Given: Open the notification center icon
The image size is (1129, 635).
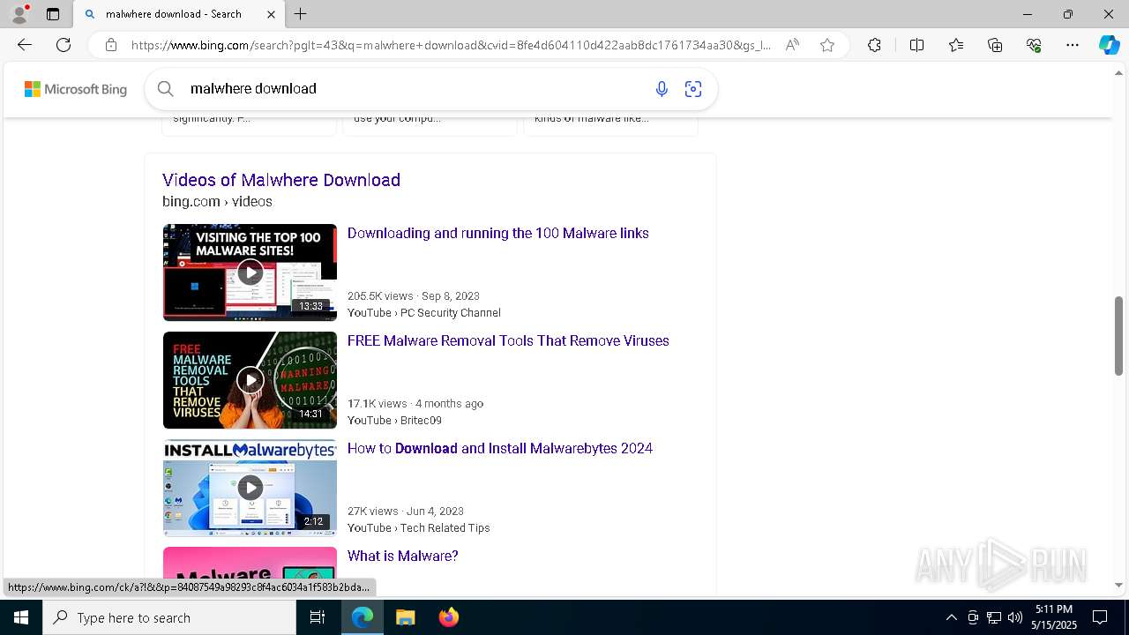Looking at the screenshot, I should [1100, 617].
